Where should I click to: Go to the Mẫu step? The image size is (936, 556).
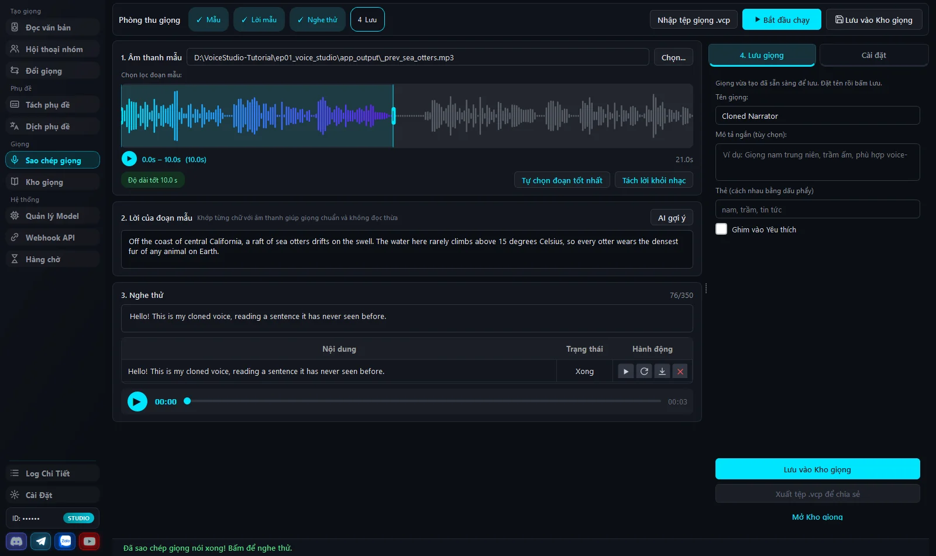pos(208,19)
